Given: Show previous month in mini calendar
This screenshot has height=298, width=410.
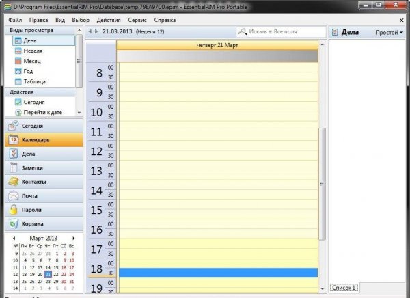Looking at the screenshot, I should coord(14,238).
